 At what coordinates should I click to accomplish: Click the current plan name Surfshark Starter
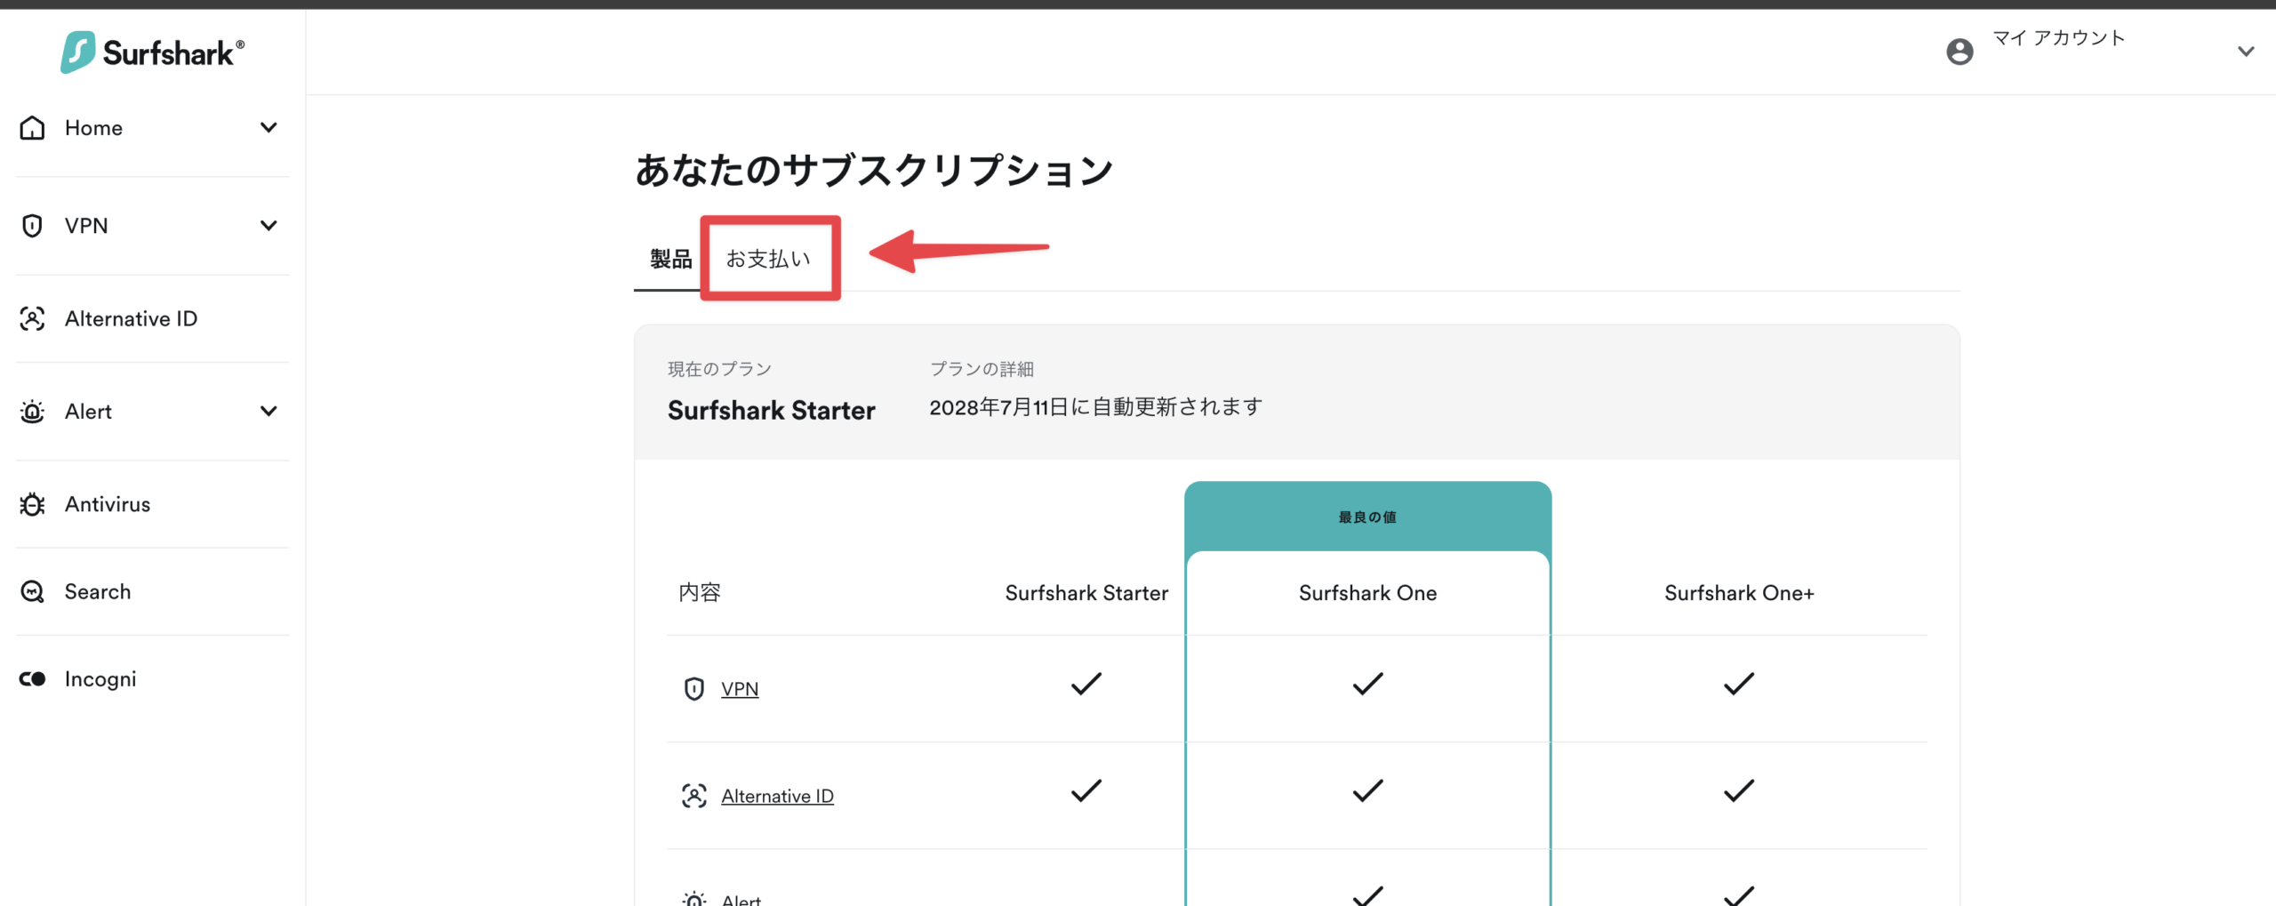771,410
